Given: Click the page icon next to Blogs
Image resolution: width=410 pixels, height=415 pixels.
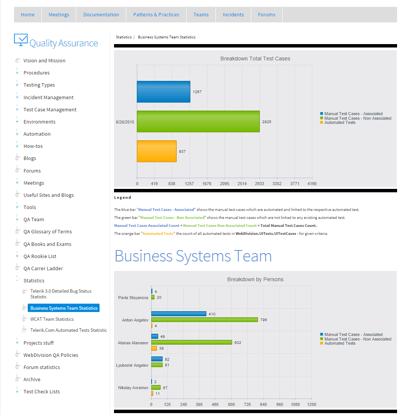Looking at the screenshot, I should click(17, 158).
